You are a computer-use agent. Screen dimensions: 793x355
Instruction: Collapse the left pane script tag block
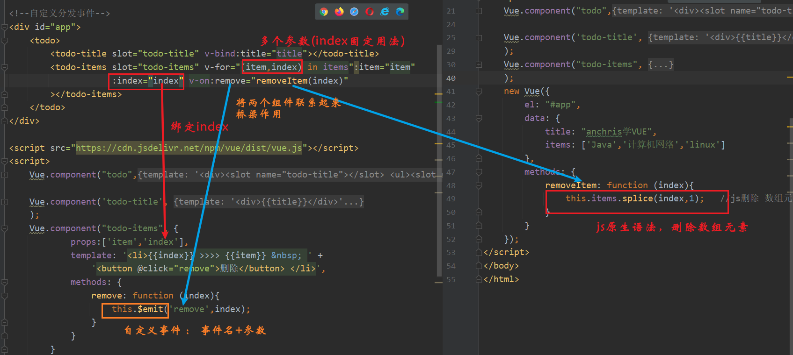tap(4, 161)
